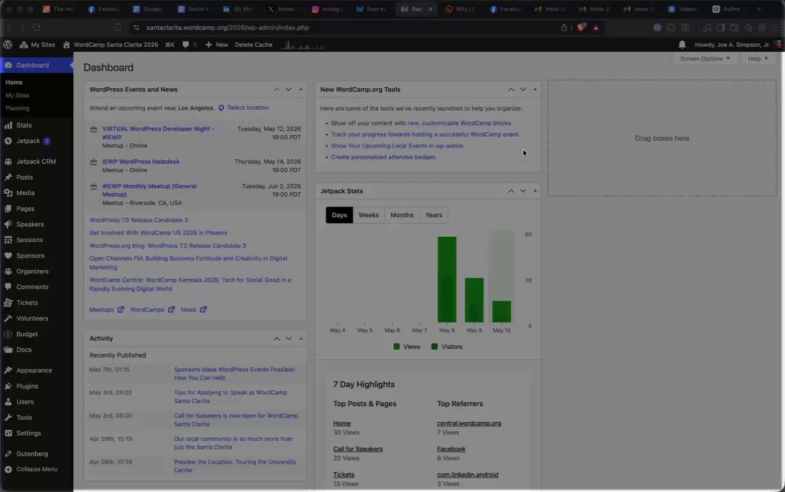Collapse the admin sidebar menu

tap(36, 469)
